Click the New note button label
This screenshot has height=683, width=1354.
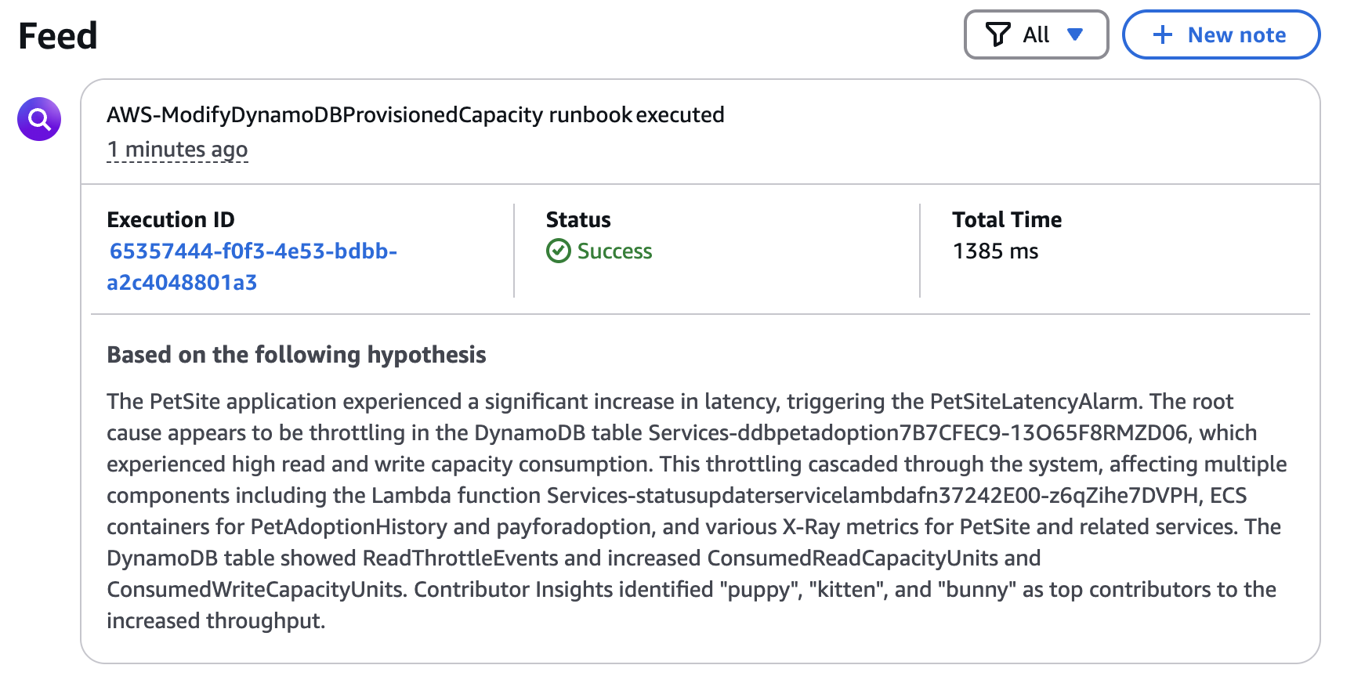tap(1236, 34)
